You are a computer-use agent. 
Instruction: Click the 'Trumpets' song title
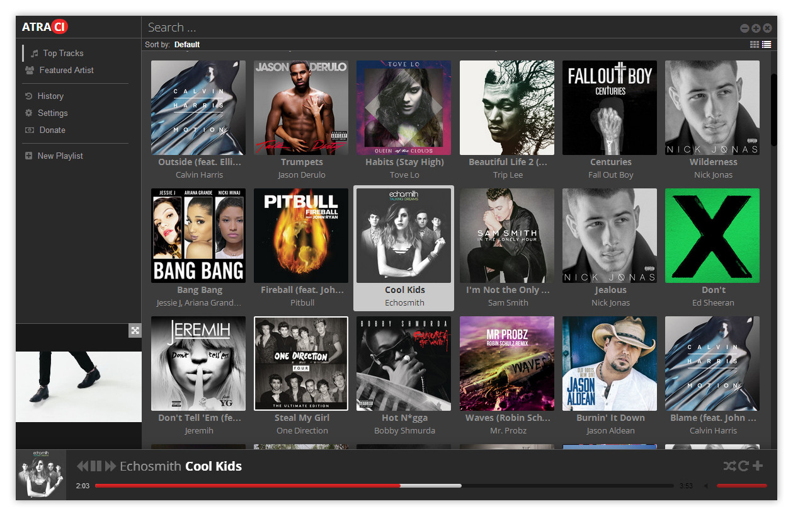point(302,162)
